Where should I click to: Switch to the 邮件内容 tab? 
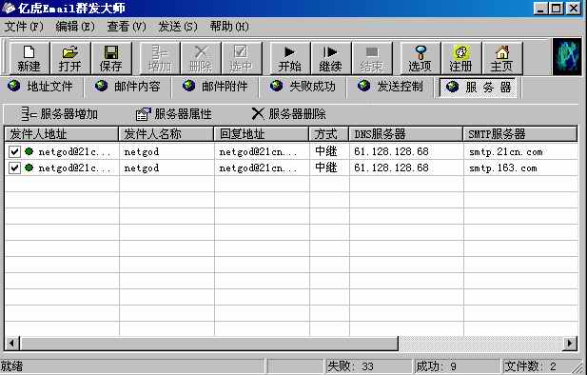128,87
